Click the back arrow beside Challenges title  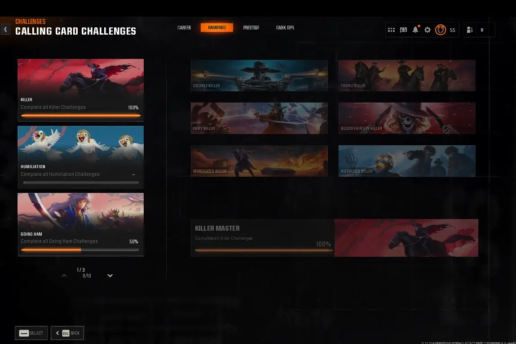point(5,30)
